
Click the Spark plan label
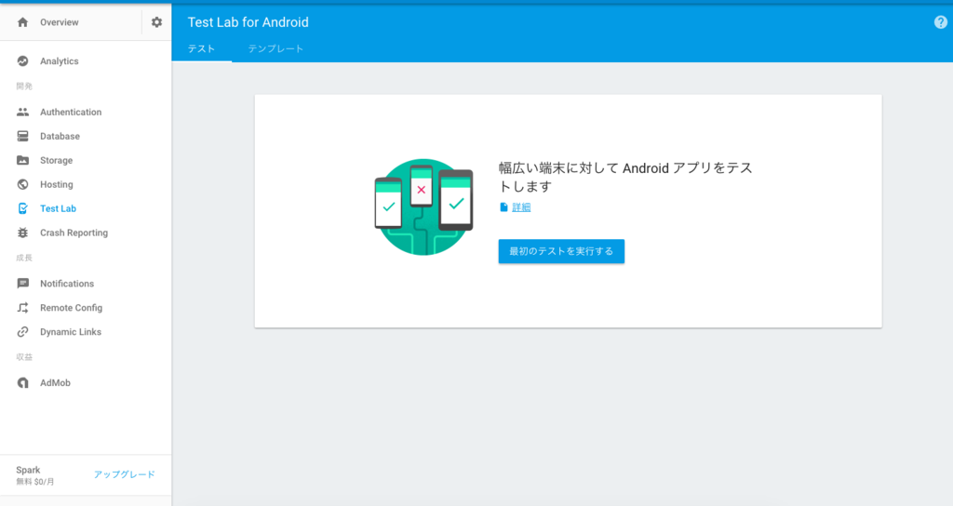tap(28, 470)
